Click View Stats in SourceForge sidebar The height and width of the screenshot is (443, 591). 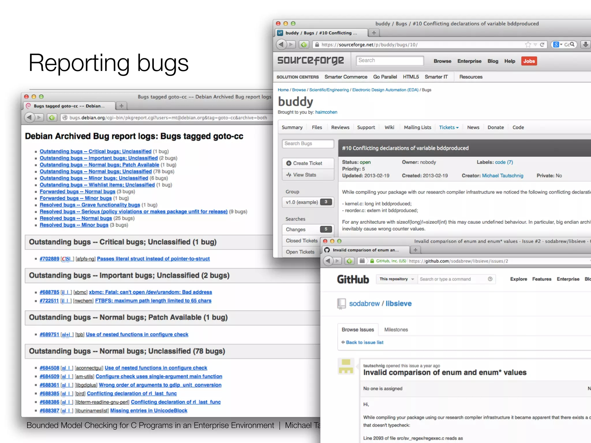click(x=308, y=175)
